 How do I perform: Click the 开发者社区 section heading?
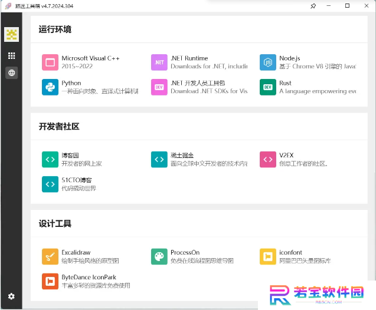pos(59,126)
